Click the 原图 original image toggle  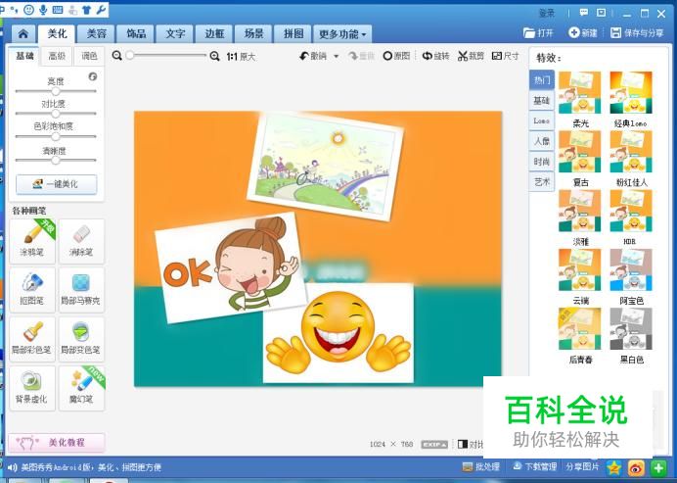point(399,56)
